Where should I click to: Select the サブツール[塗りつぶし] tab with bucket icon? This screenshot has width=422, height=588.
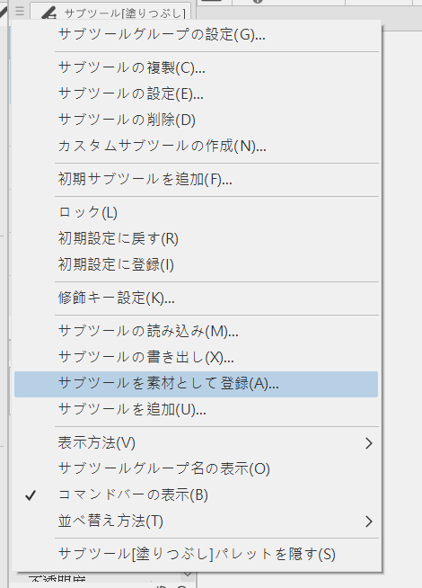coord(110,12)
